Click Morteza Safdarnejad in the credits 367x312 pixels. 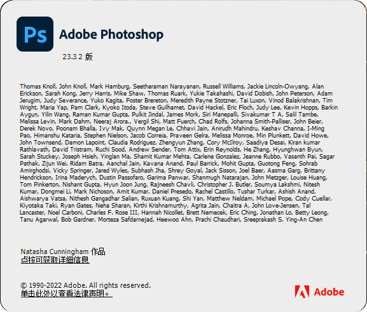[x=125, y=220]
